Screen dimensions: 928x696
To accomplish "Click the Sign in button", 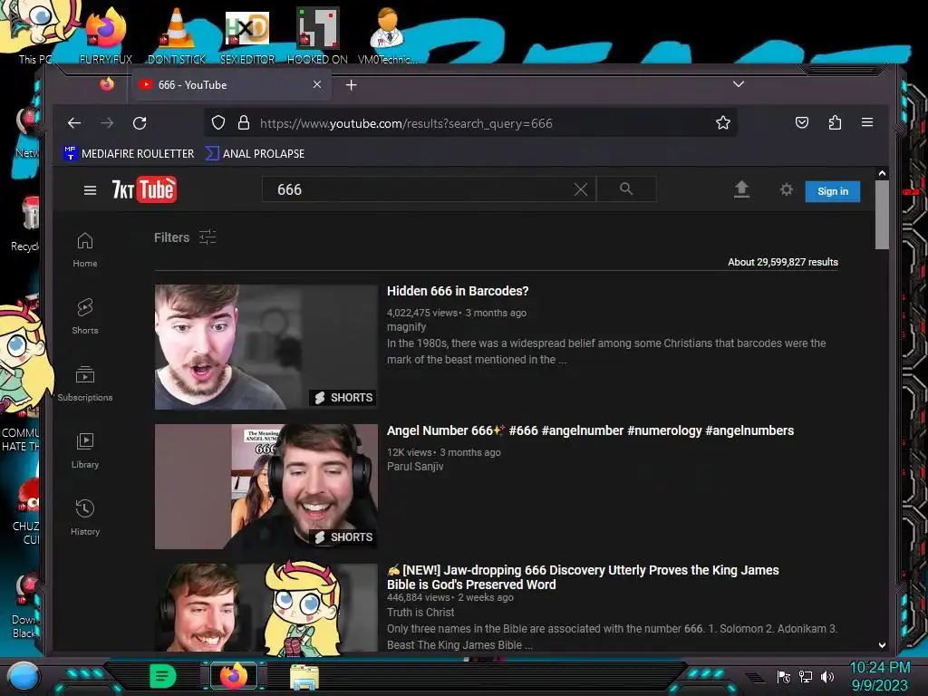I will (833, 191).
